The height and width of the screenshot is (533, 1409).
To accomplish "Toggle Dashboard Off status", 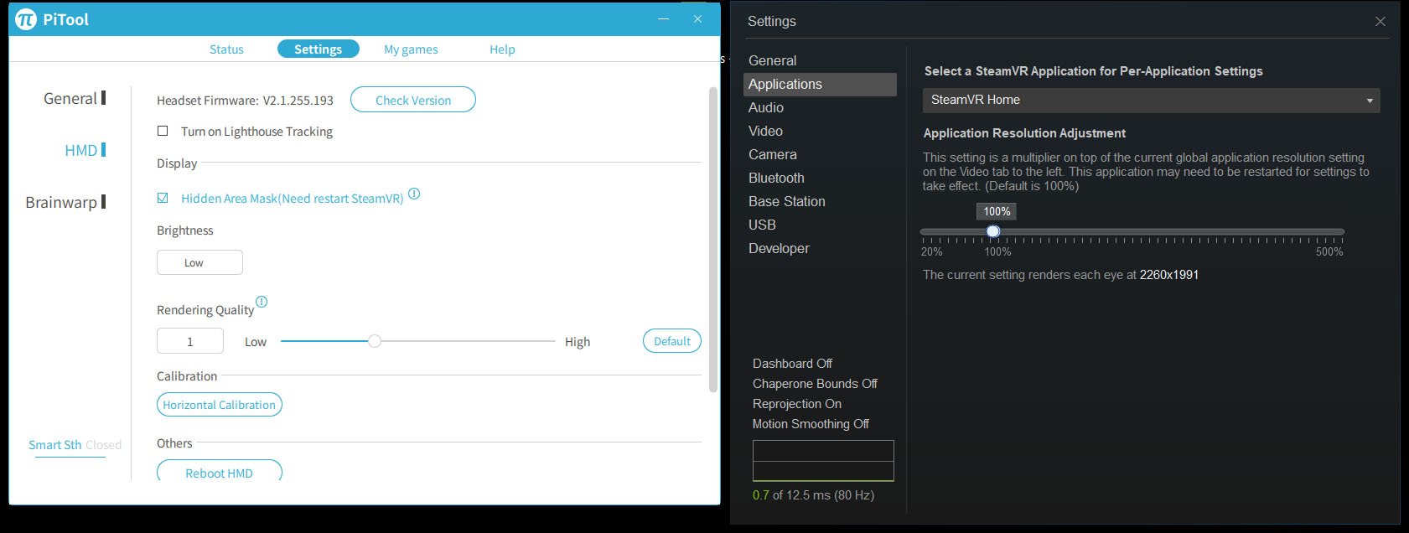I will click(792, 364).
